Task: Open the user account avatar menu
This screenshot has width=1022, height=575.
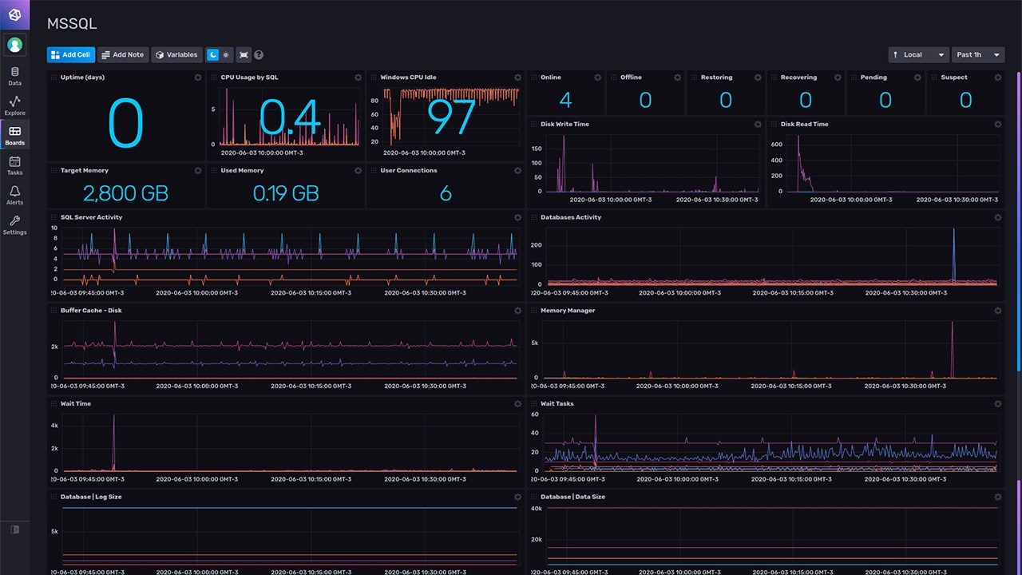Action: click(14, 45)
